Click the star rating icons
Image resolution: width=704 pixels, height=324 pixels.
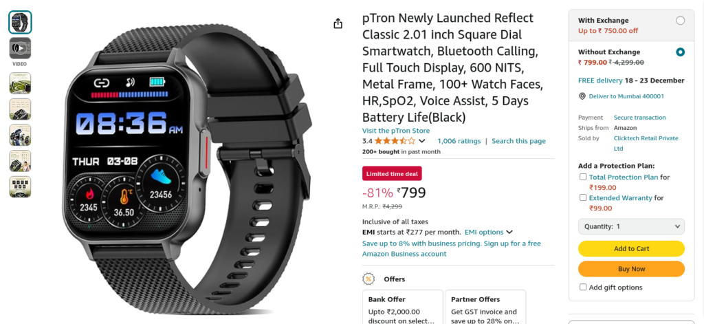coord(395,140)
